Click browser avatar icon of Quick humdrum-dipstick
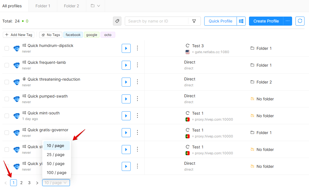The image size is (309, 190). tap(17, 48)
